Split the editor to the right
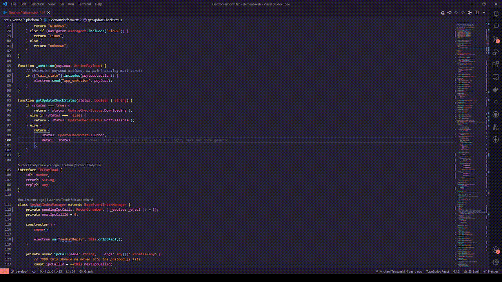Screen dimensions: 502x282 coord(477,13)
